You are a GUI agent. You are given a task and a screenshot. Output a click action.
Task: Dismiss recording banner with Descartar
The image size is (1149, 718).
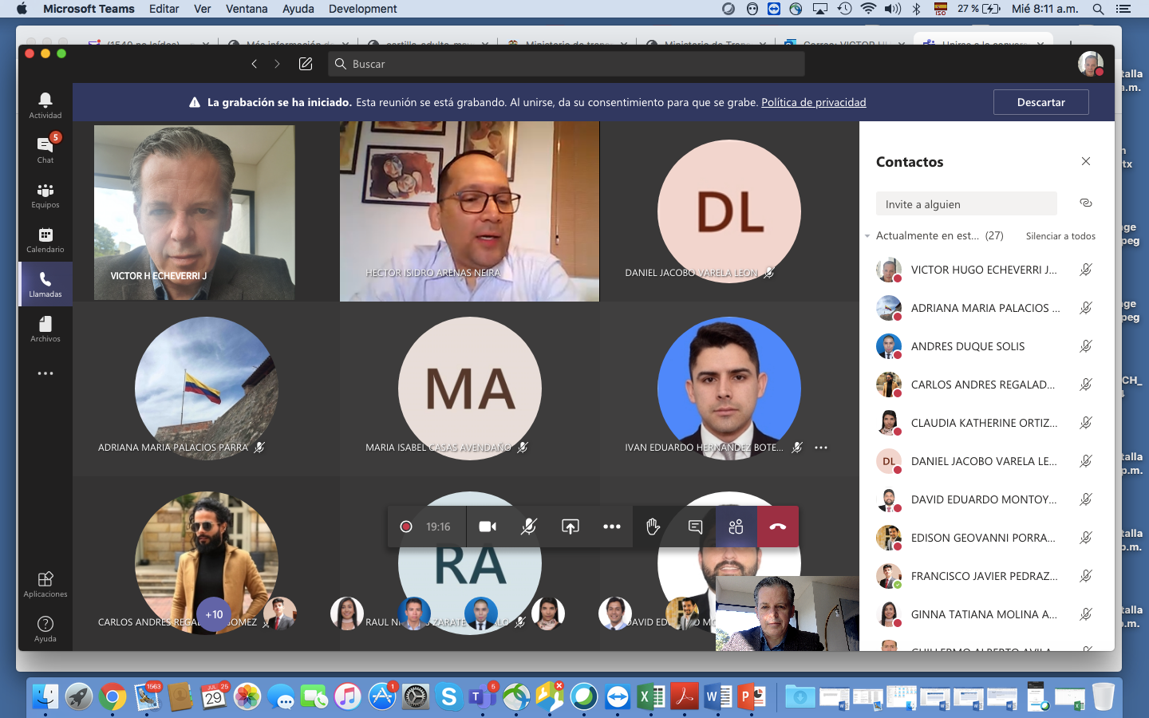pos(1040,102)
